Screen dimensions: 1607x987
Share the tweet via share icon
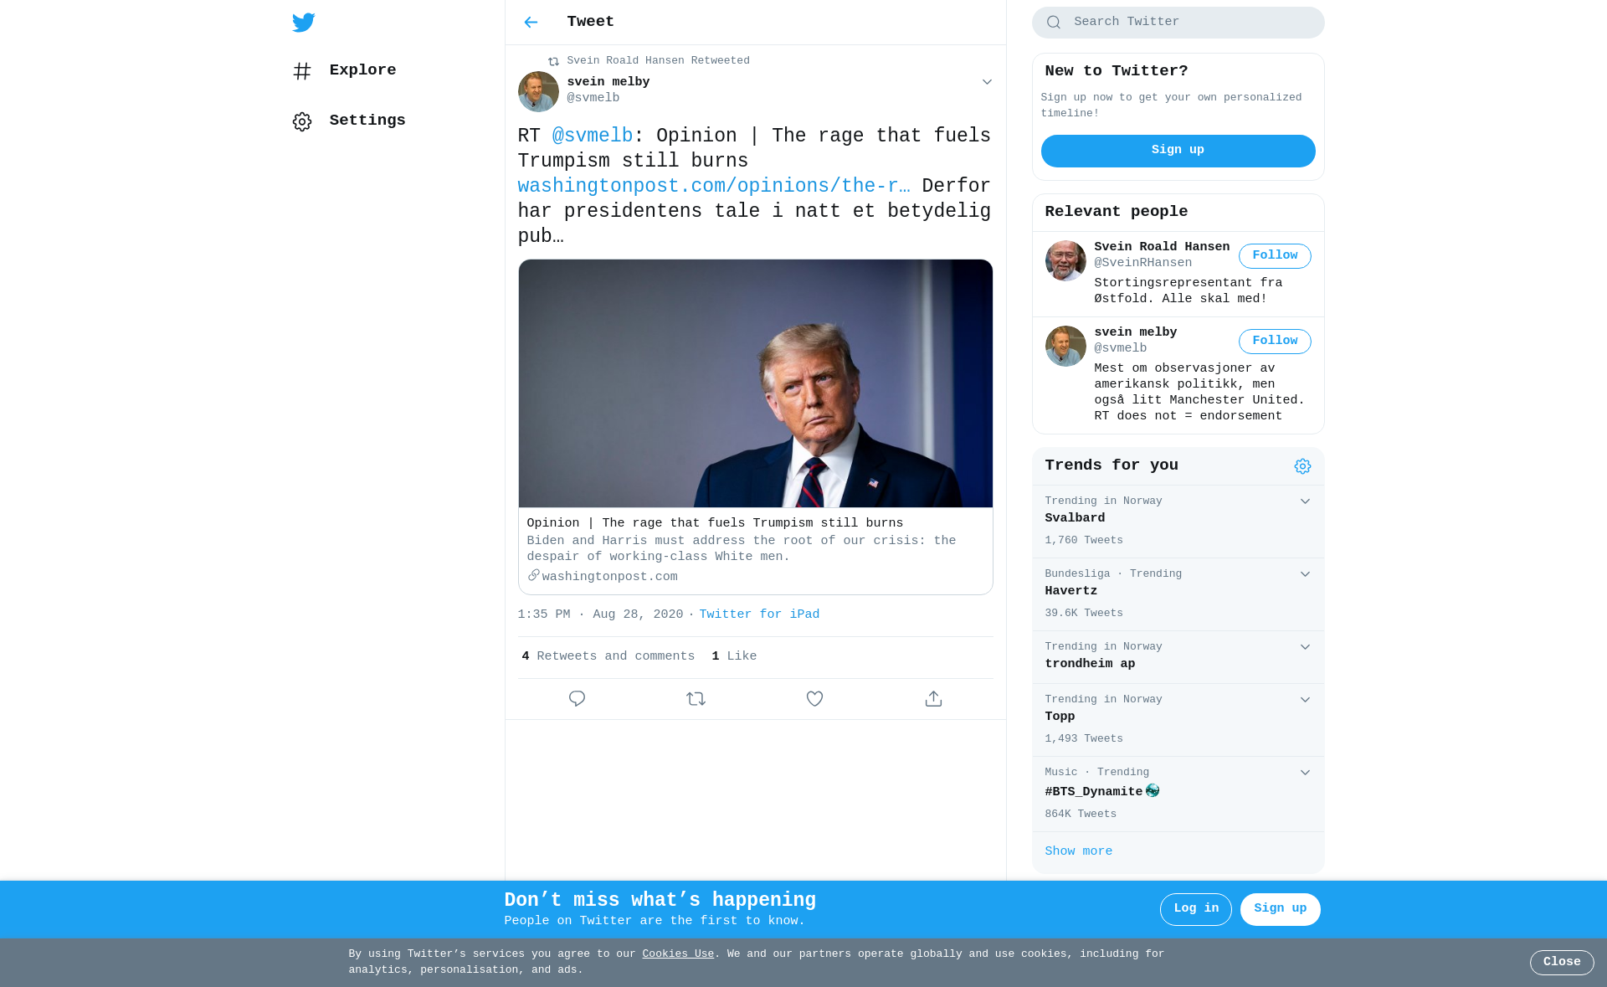coord(933,698)
